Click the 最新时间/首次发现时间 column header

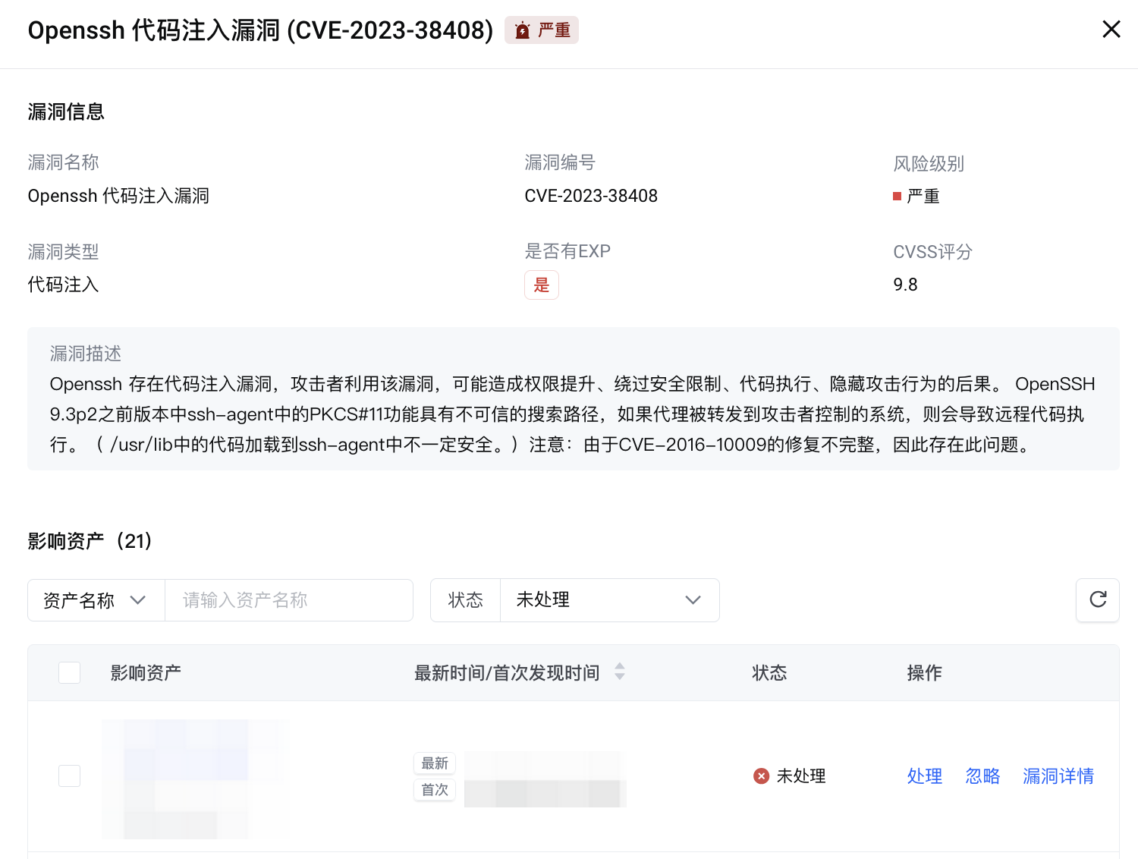[507, 672]
